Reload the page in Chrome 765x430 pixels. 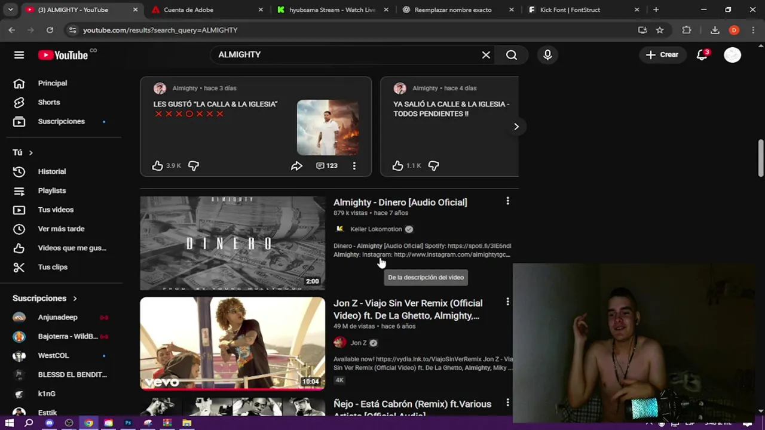pos(50,30)
